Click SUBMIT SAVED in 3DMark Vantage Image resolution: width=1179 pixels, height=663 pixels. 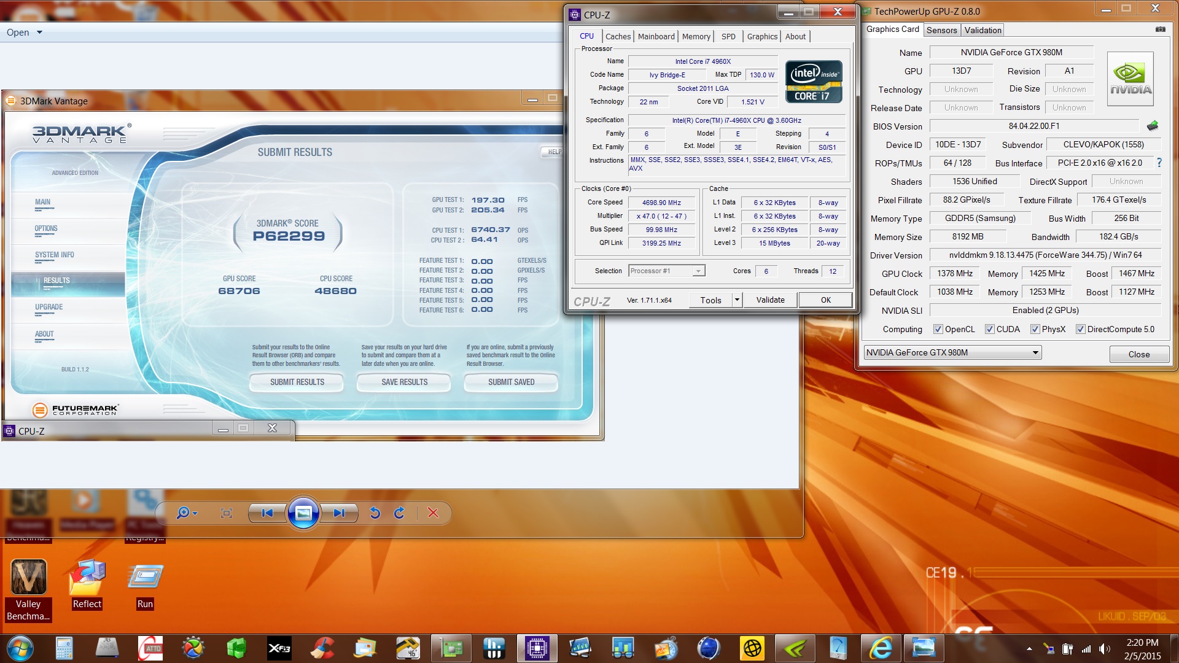click(x=511, y=382)
